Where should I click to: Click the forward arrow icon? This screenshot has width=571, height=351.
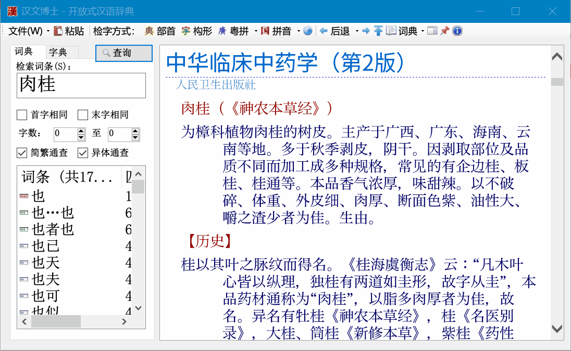(366, 31)
